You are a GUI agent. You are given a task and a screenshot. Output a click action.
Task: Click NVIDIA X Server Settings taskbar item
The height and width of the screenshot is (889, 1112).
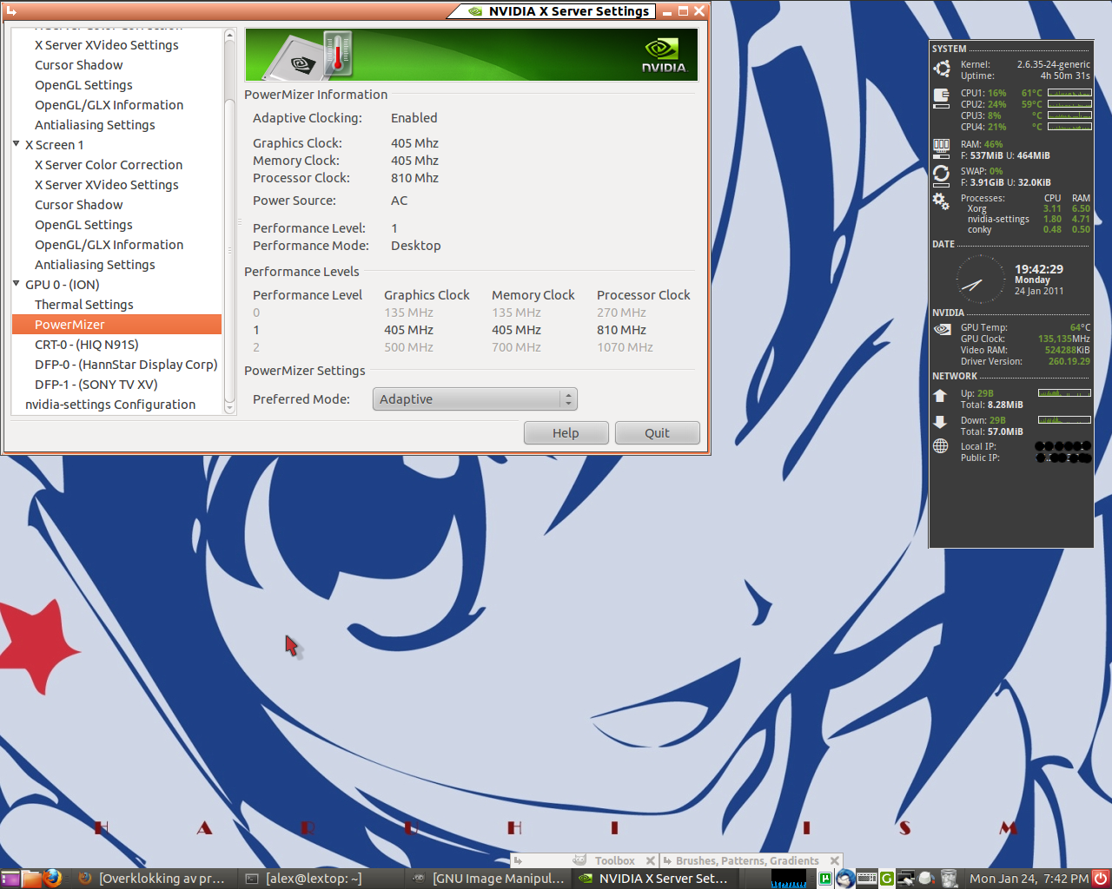[x=655, y=879]
